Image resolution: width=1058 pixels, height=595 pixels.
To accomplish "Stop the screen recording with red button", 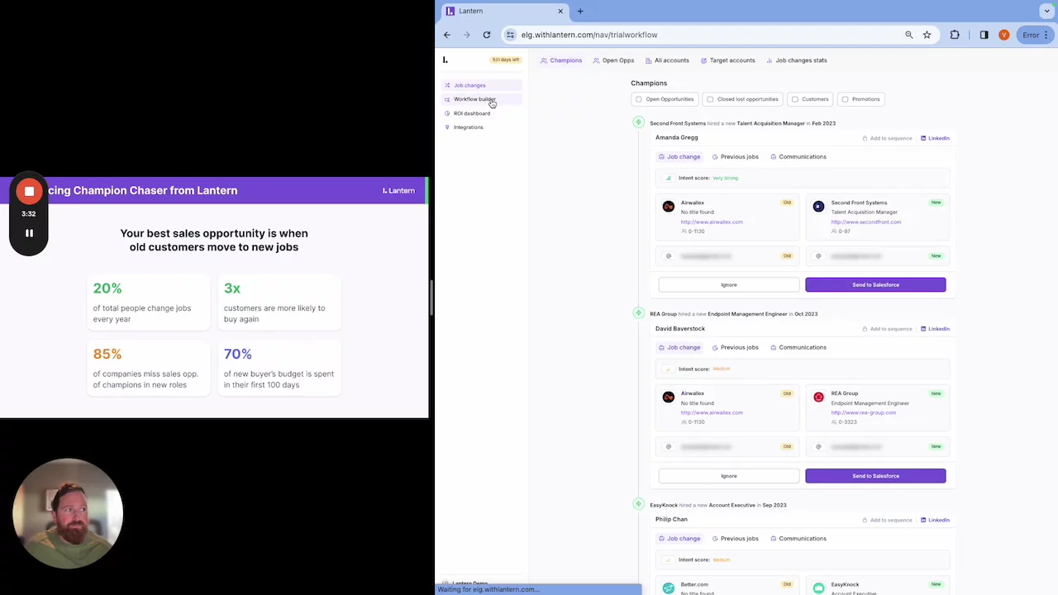I will pyautogui.click(x=29, y=192).
